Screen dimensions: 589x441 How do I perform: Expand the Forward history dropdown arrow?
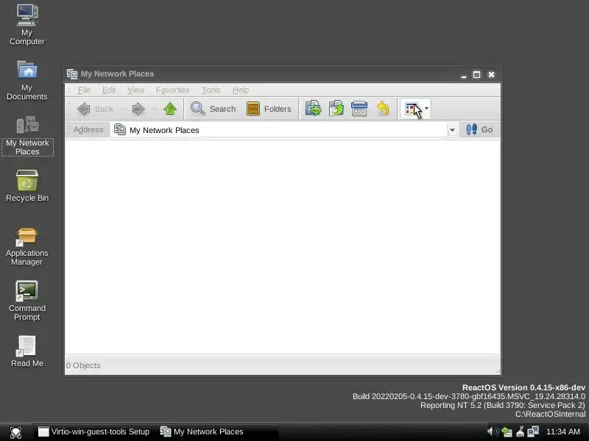[154, 109]
